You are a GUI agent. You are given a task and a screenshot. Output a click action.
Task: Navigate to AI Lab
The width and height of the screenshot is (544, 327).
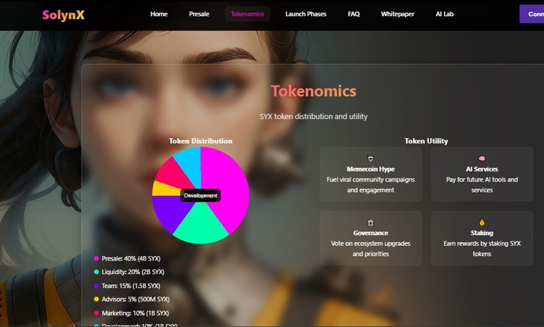pos(444,14)
